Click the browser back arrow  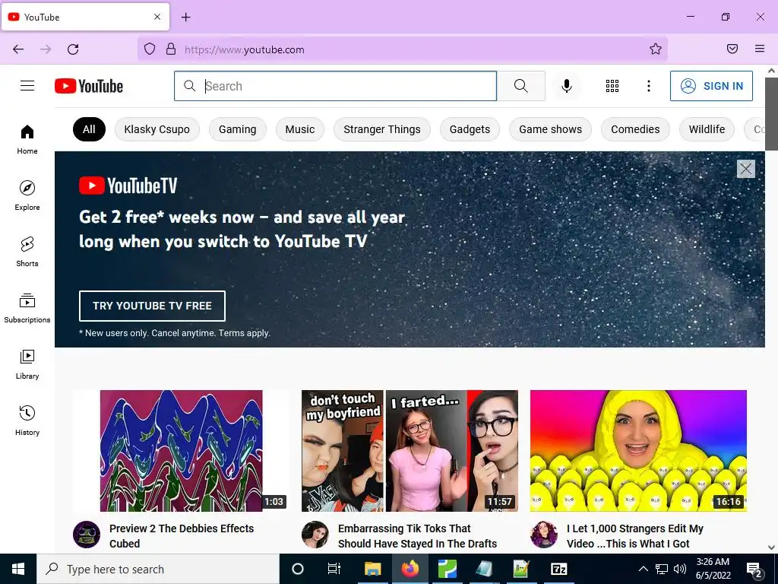click(18, 49)
